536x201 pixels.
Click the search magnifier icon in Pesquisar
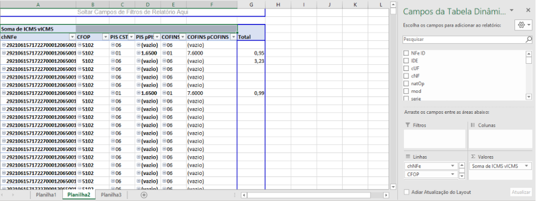(x=529, y=39)
